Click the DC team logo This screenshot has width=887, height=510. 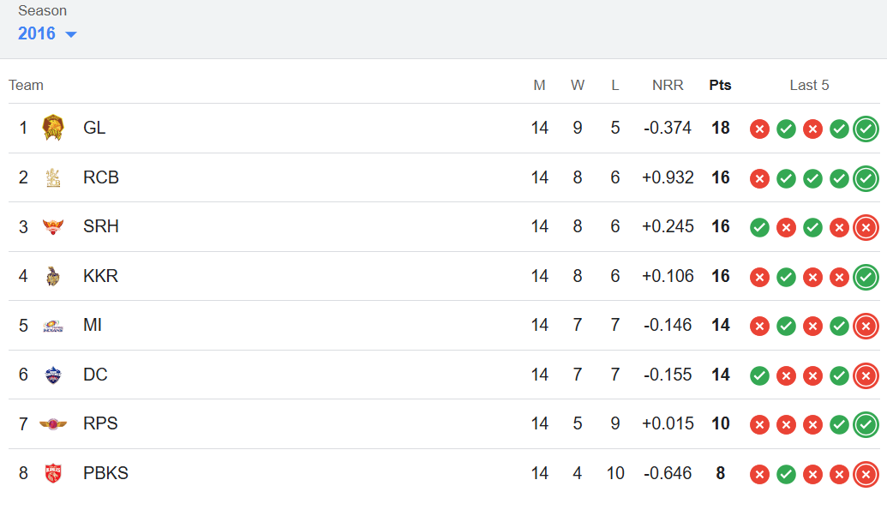coord(53,375)
